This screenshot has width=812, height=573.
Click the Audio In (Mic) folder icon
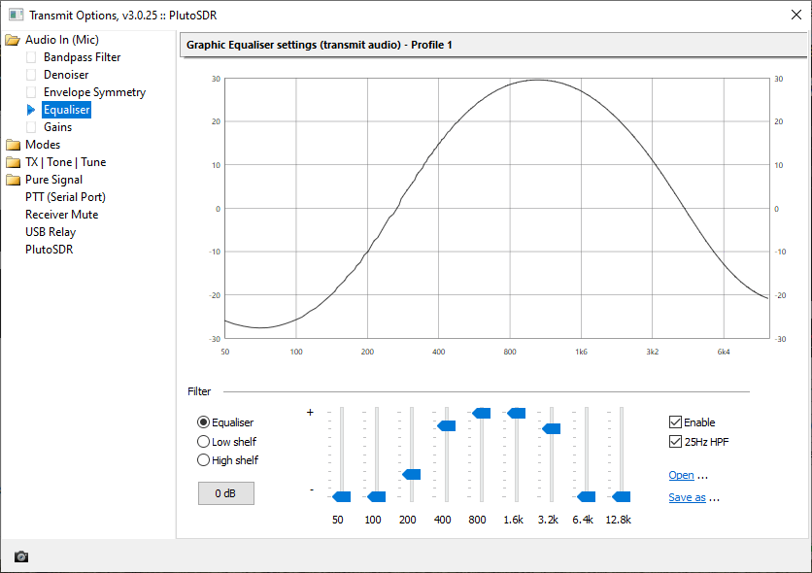tap(13, 40)
